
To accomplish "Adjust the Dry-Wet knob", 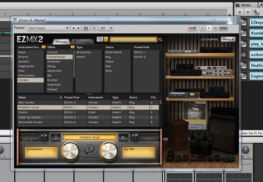I will click(109, 152).
